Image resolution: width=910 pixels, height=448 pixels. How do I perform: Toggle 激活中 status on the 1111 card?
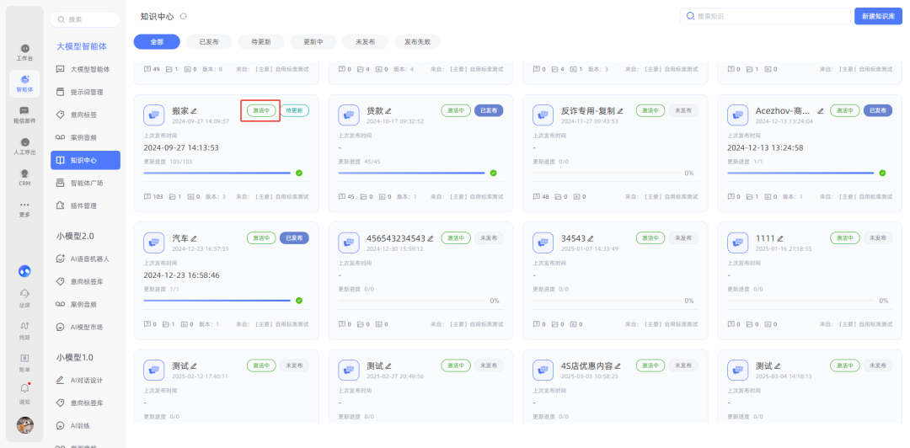click(x=845, y=238)
